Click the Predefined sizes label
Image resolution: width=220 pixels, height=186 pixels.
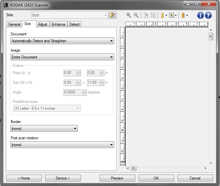point(26,102)
